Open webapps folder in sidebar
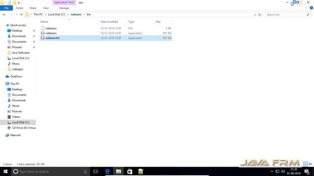314x176 pixels. 18,69
